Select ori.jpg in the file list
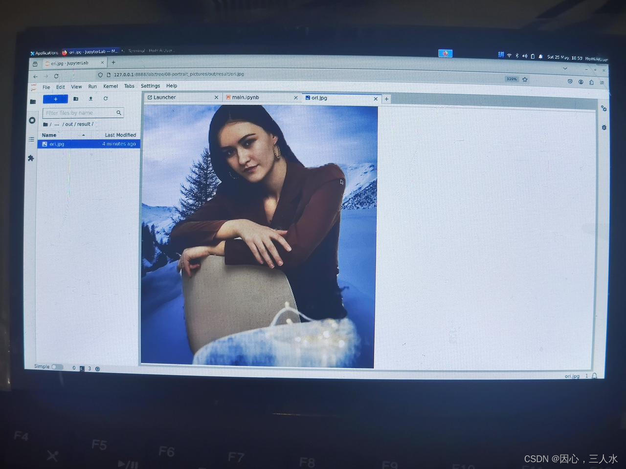The image size is (626, 469). click(x=89, y=144)
